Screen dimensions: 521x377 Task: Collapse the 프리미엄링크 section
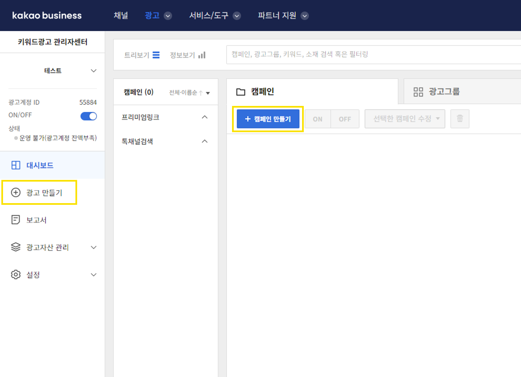(x=204, y=117)
